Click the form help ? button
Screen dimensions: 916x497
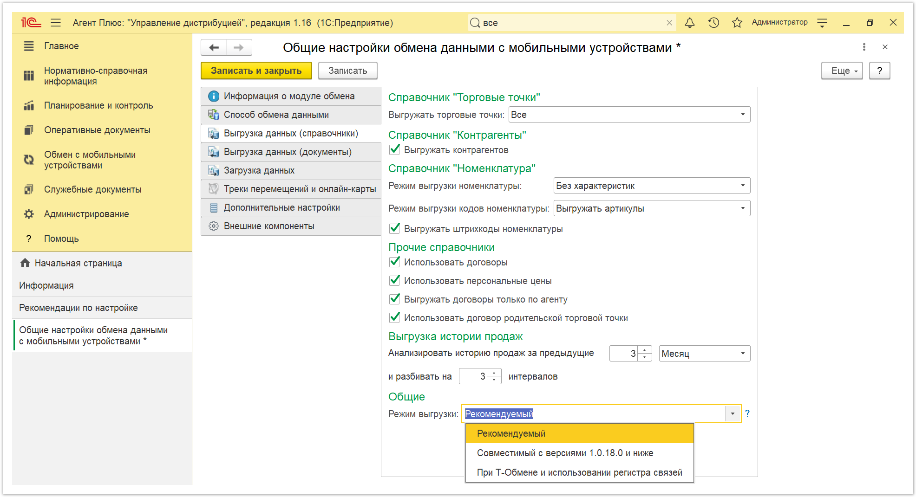[879, 71]
